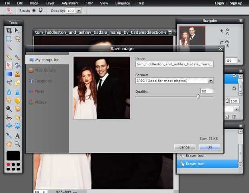Viewport: 249px width, 193px height.
Task: Select the Drawing shape tool
Action: [x=17, y=83]
